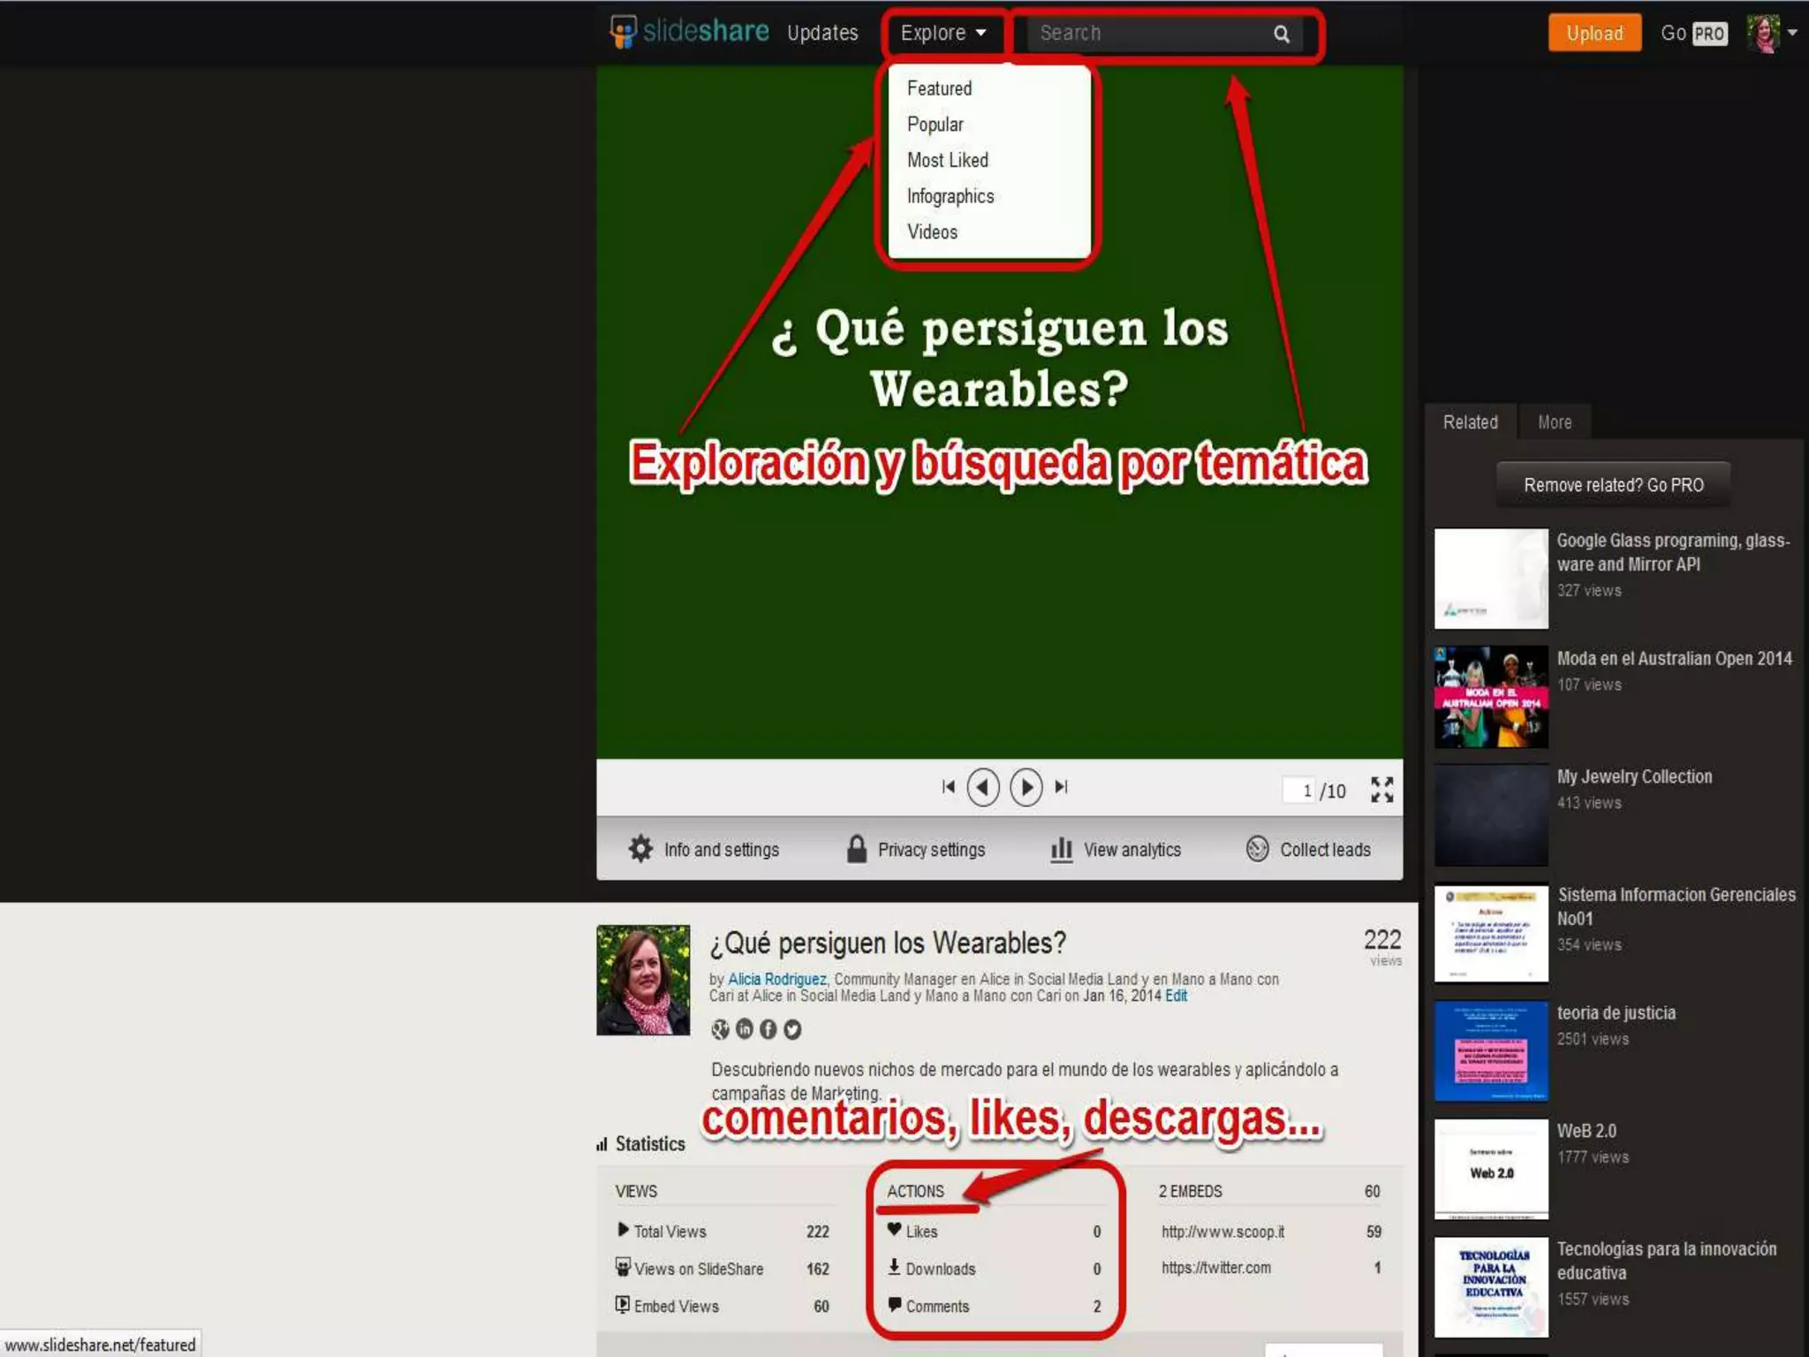Click the next slide arrow
Viewport: 1809px width, 1357px height.
(x=1026, y=786)
